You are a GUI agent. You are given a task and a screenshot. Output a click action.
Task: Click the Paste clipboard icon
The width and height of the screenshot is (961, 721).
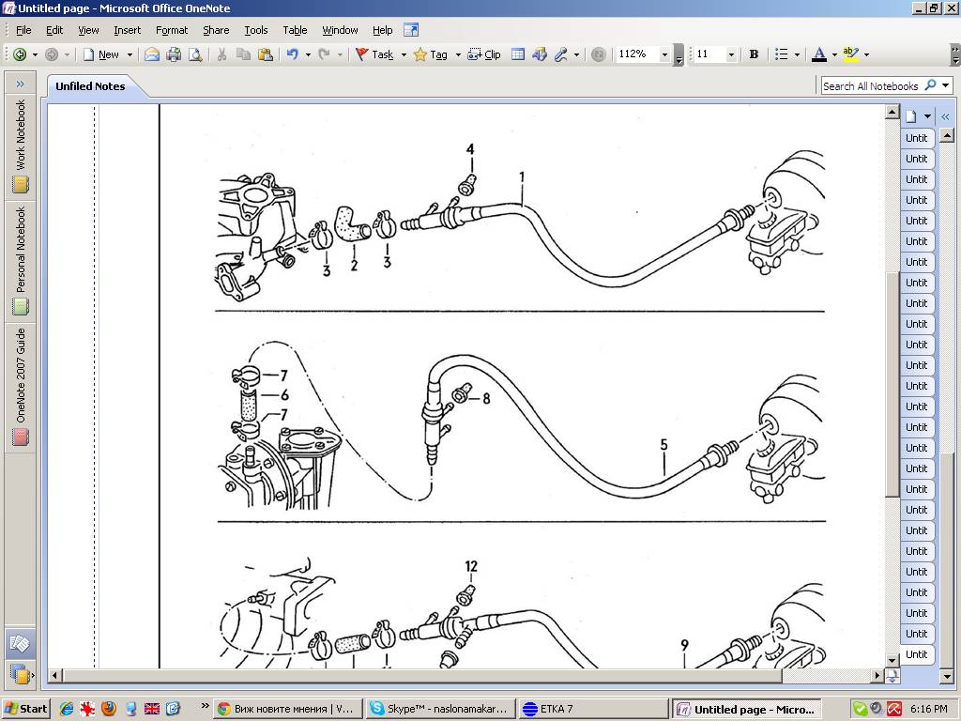pyautogui.click(x=265, y=54)
